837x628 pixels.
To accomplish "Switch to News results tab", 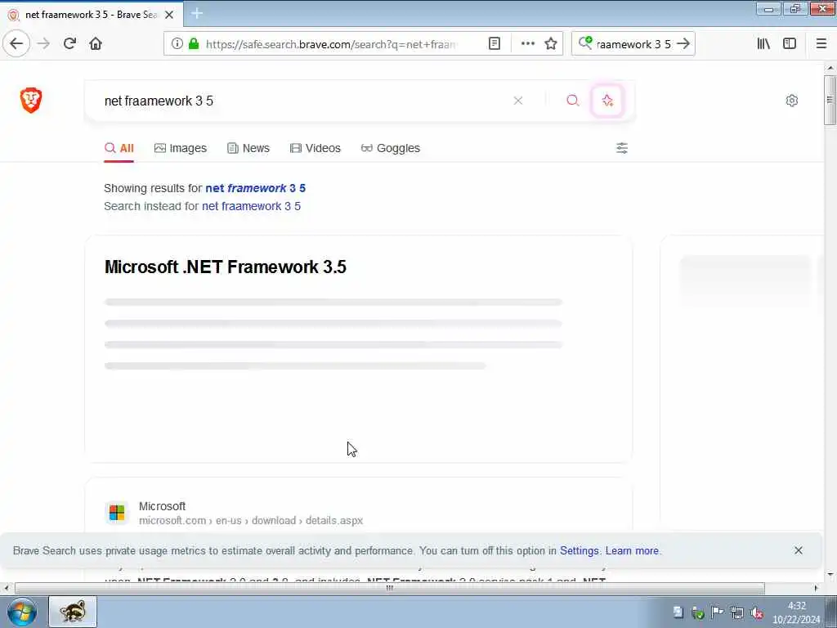I will pyautogui.click(x=248, y=148).
